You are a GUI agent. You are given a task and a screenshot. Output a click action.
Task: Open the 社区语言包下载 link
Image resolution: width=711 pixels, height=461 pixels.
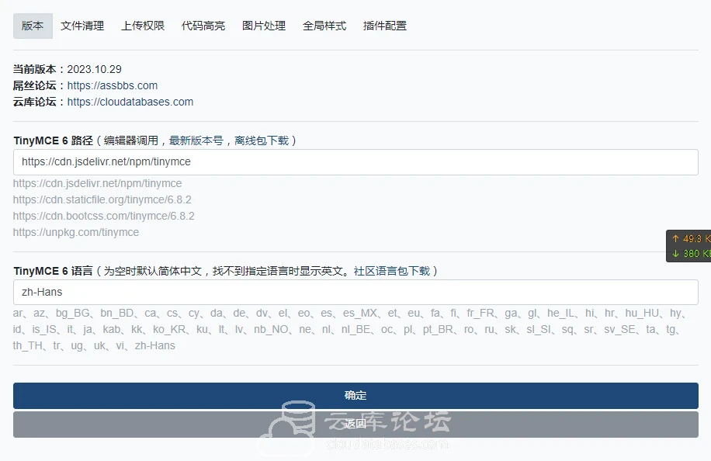click(x=392, y=271)
